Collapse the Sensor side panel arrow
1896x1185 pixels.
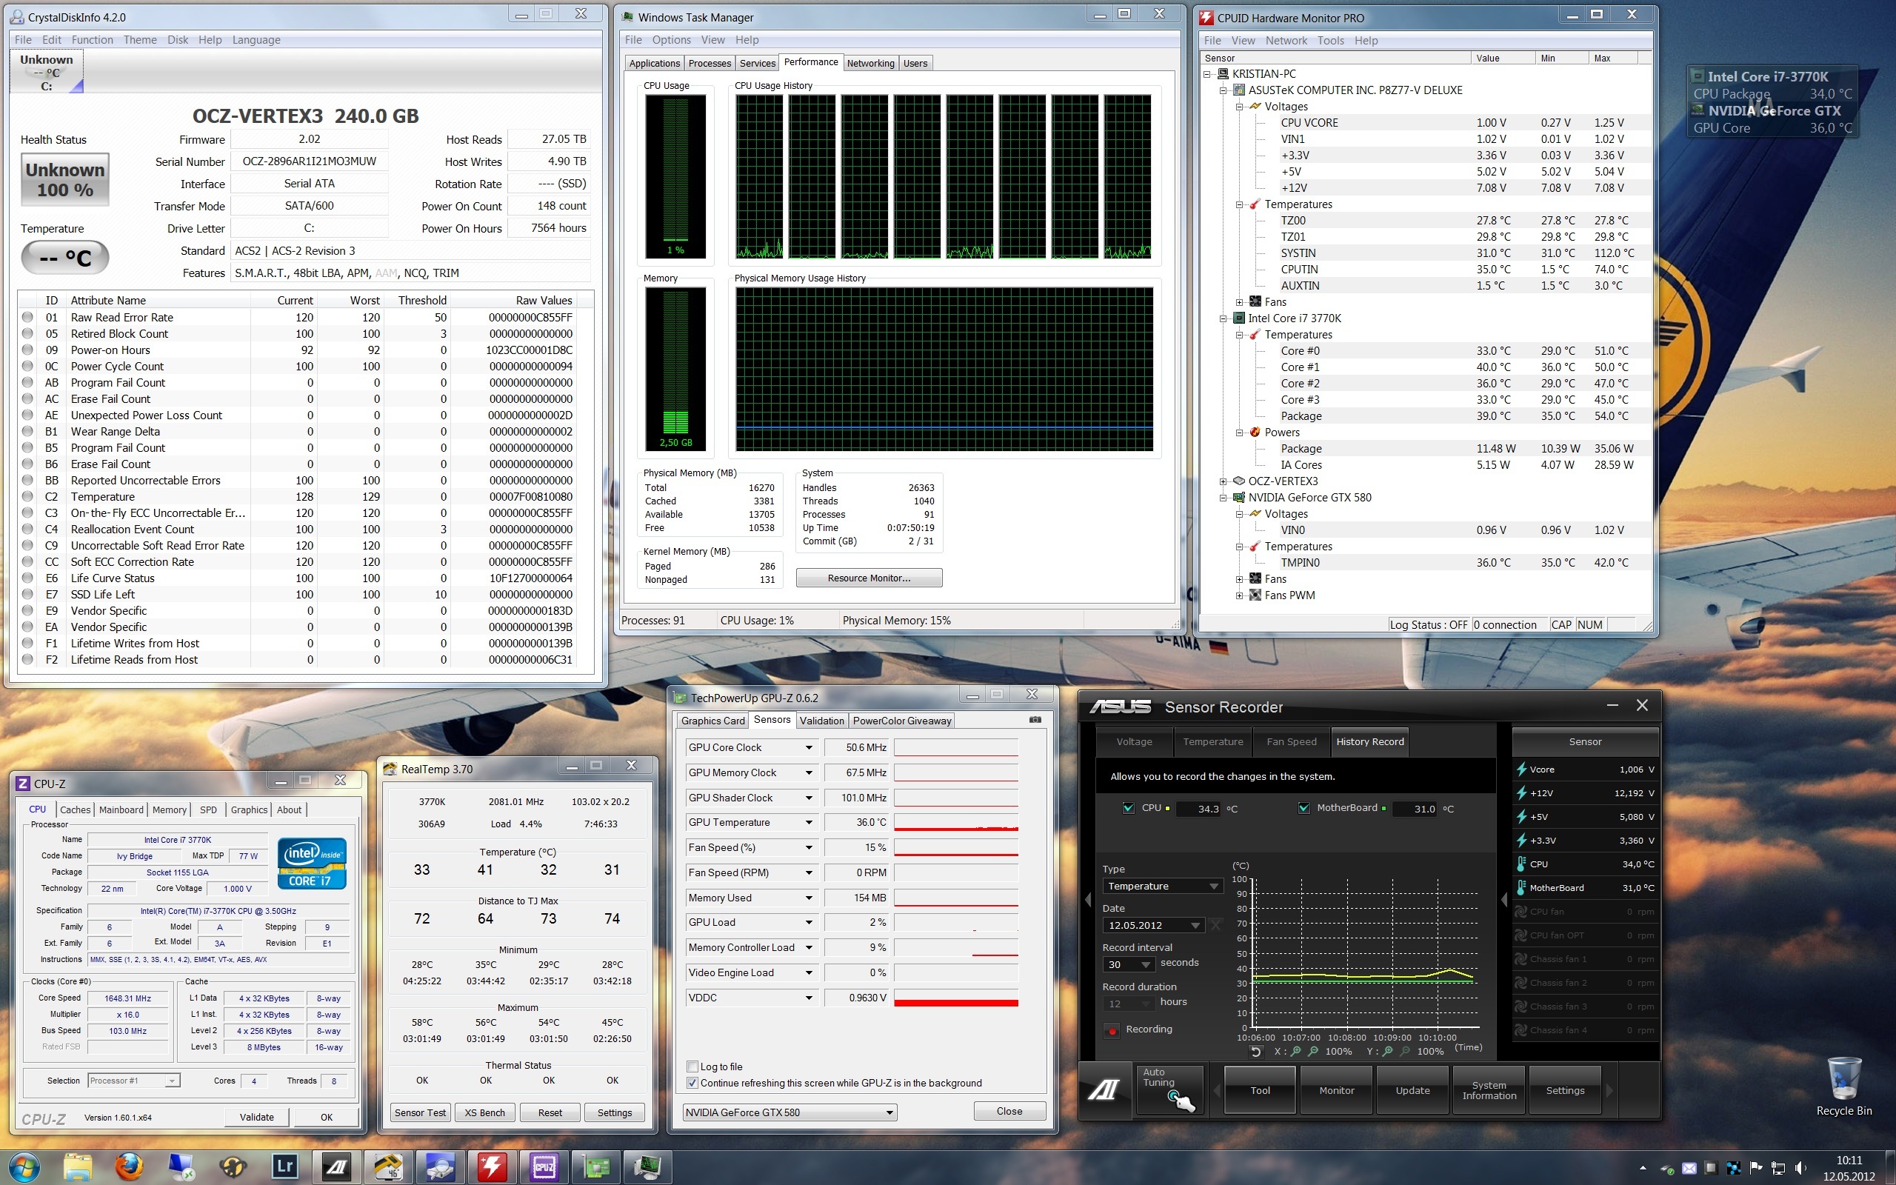tap(1503, 900)
